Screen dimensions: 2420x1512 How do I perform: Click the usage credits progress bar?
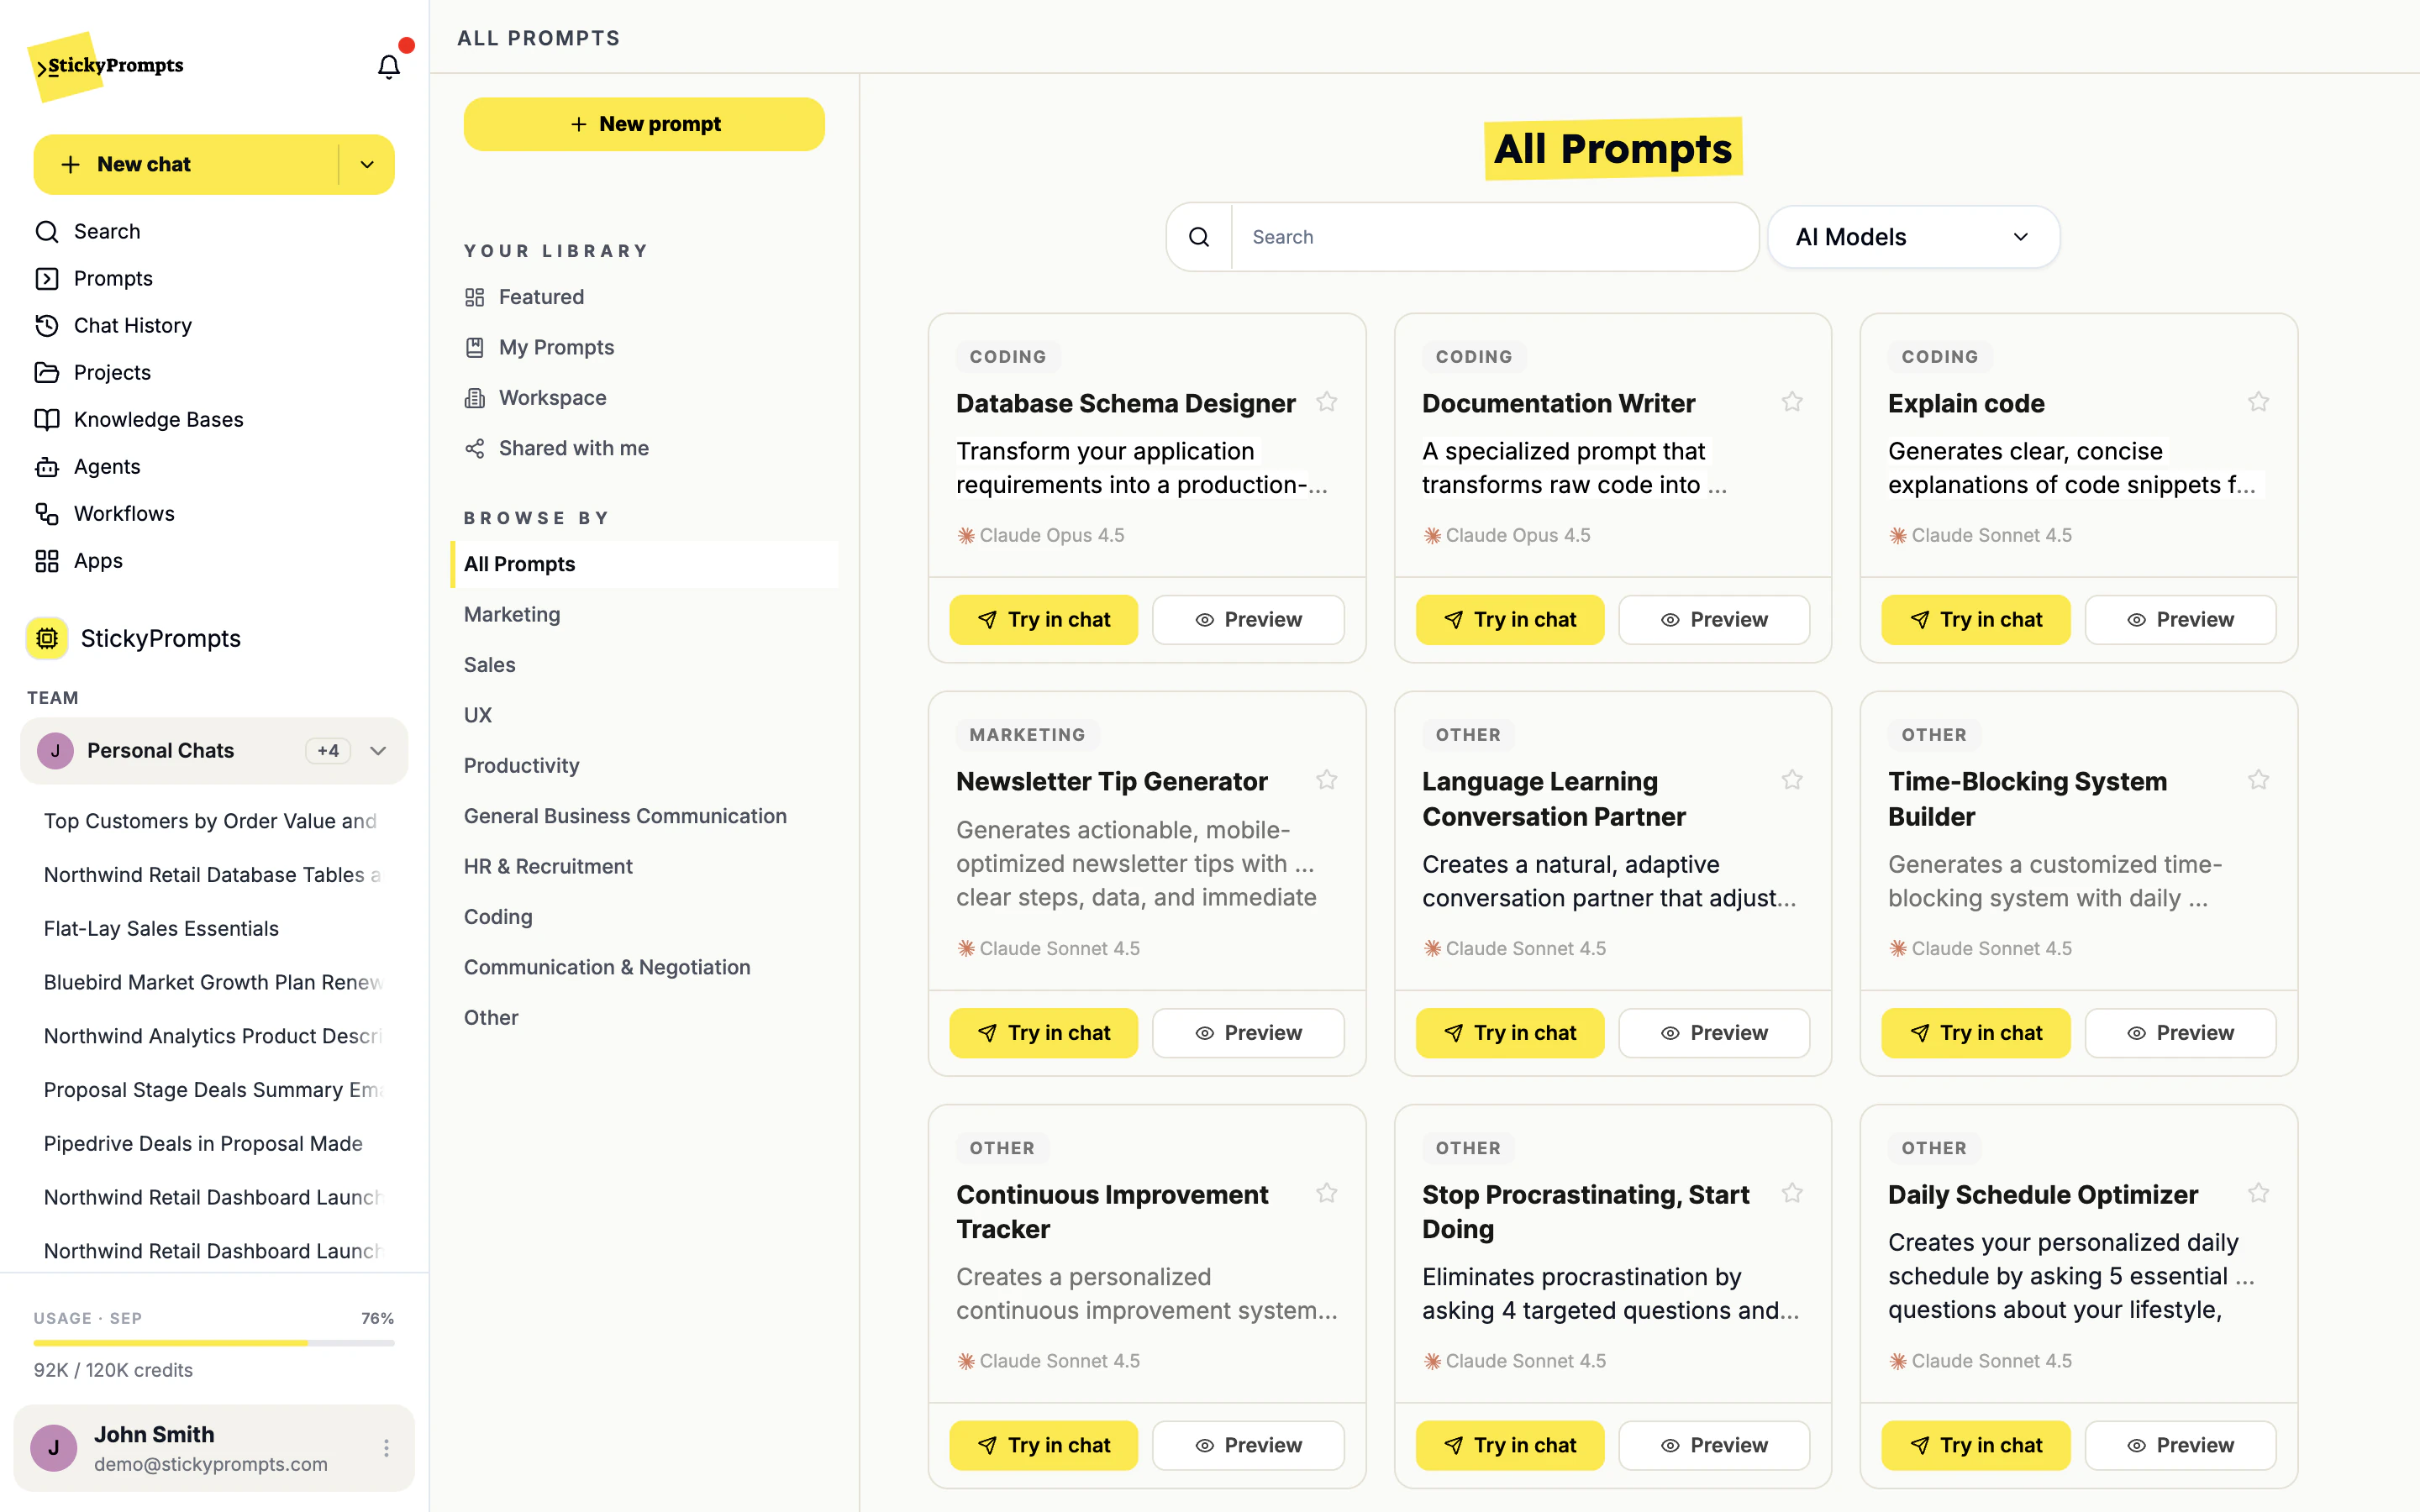[x=214, y=1343]
